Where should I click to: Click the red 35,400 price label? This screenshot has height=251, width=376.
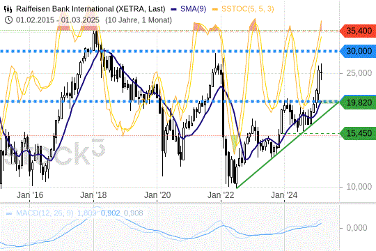tap(358, 31)
